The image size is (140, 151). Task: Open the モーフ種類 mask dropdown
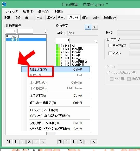pyautogui.click(x=135, y=46)
